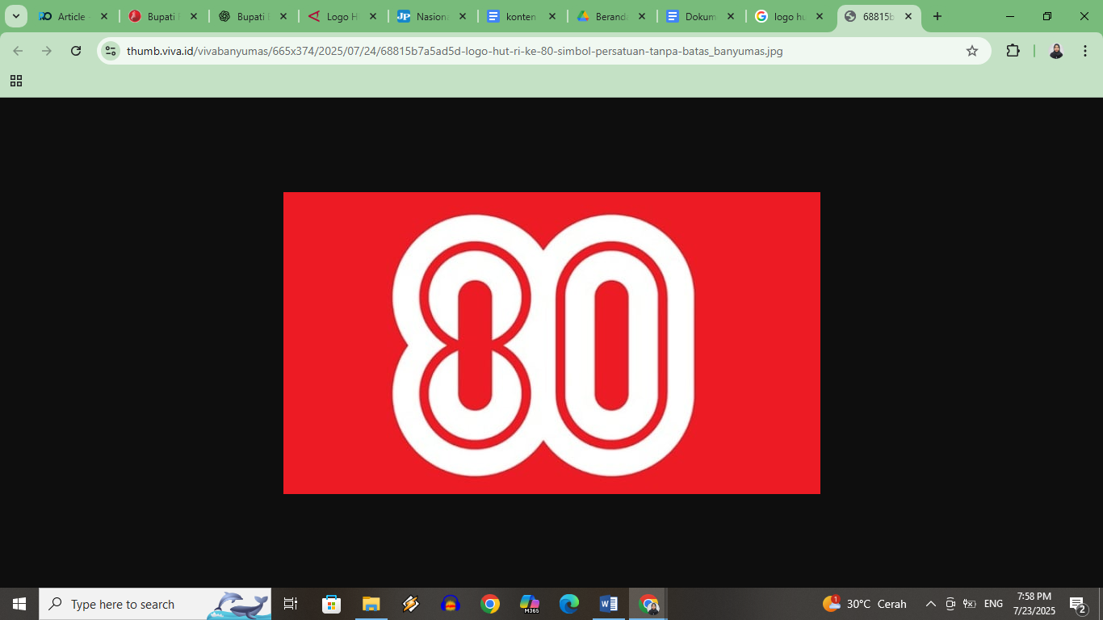Open the Winamp lightning-bolt taskbar icon
Image resolution: width=1103 pixels, height=620 pixels.
click(410, 604)
